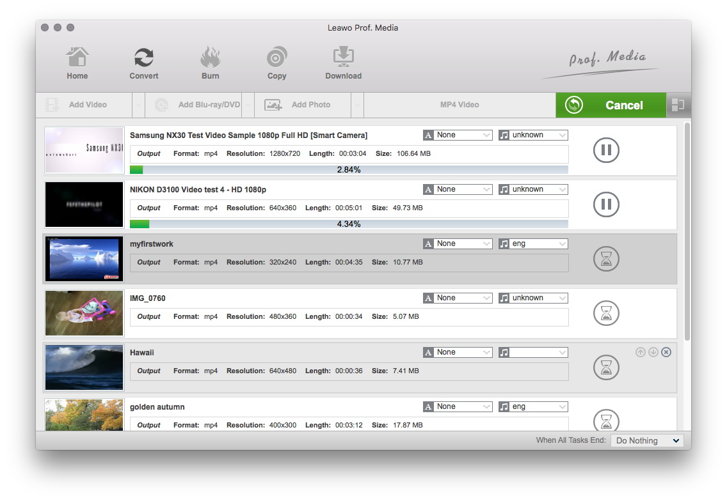
Task: Click the MP4 Video format profile
Action: point(459,105)
